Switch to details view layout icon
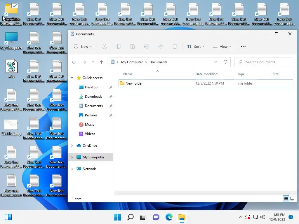The height and width of the screenshot is (224, 299). coord(286,199)
